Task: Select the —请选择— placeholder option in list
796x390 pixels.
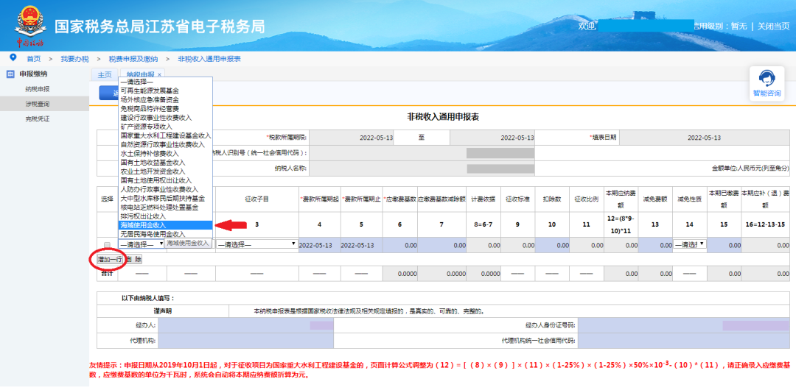Action: click(165, 82)
